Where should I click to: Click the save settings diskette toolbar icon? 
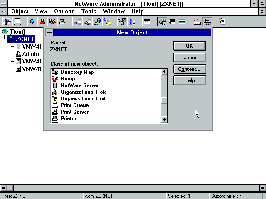point(162,22)
